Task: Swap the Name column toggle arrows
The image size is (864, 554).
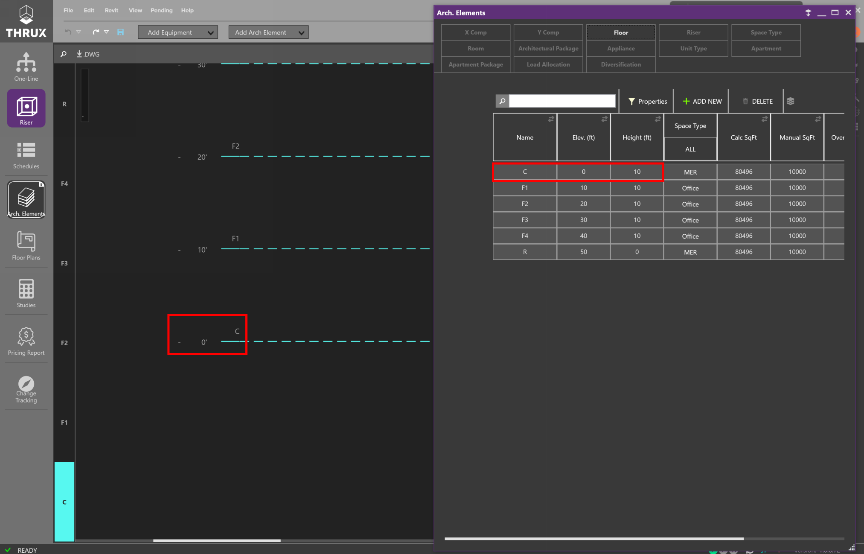Action: (x=551, y=119)
